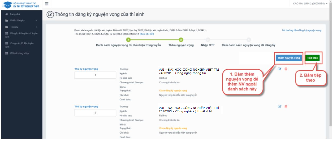Click step 1 circle in progress tracker

pos(128,40)
